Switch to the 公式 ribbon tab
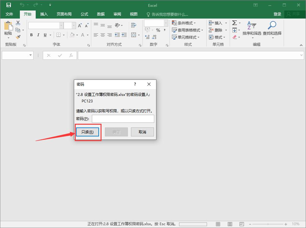 [84, 14]
